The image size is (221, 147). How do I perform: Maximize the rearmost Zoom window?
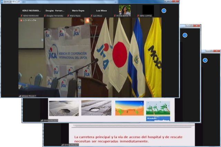tap(211, 51)
